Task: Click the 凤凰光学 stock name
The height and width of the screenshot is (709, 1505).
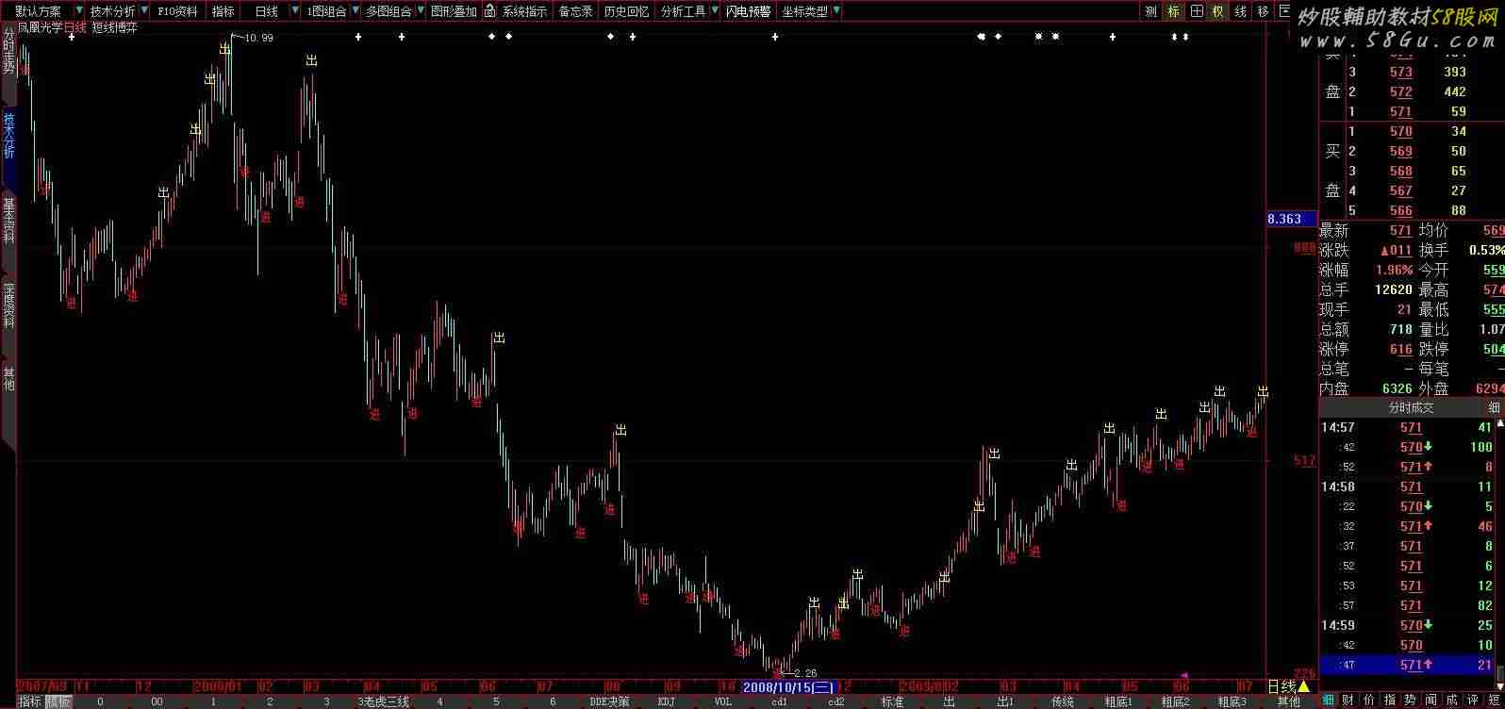Action: click(x=40, y=27)
